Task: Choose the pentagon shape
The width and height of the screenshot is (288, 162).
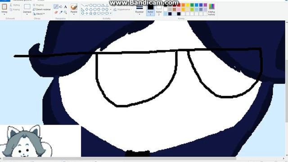Action: tap(91, 9)
